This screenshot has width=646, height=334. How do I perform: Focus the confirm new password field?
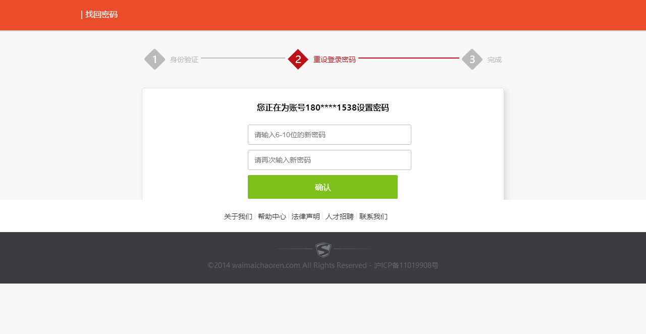pos(330,160)
